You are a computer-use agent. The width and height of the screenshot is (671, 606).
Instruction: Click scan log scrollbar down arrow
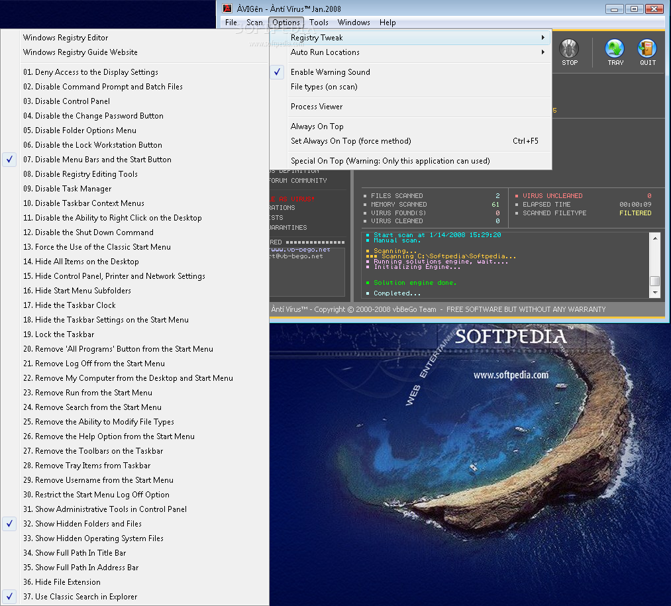[654, 293]
